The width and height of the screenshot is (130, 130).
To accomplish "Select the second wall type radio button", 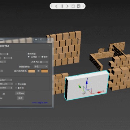I will [x=39, y=57].
